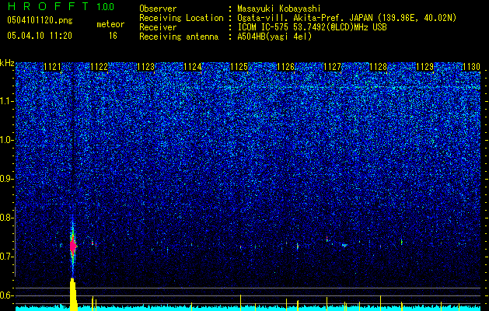
Task: Click the tall yellow power peak below the echo
Action: pos(73,294)
